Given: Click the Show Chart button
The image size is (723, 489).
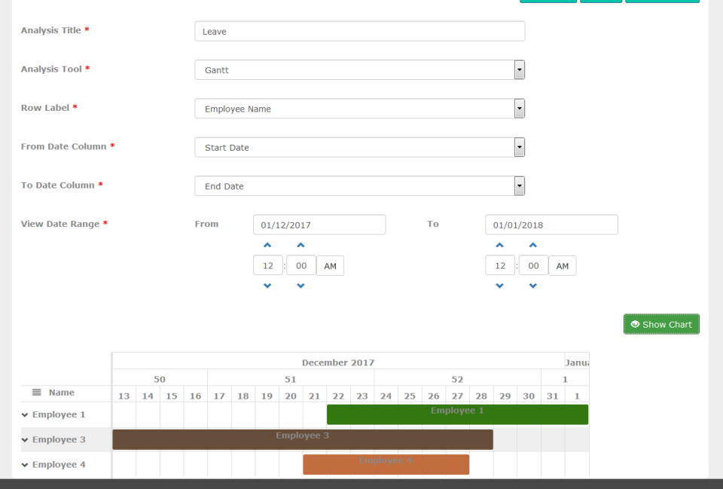Looking at the screenshot, I should point(661,324).
